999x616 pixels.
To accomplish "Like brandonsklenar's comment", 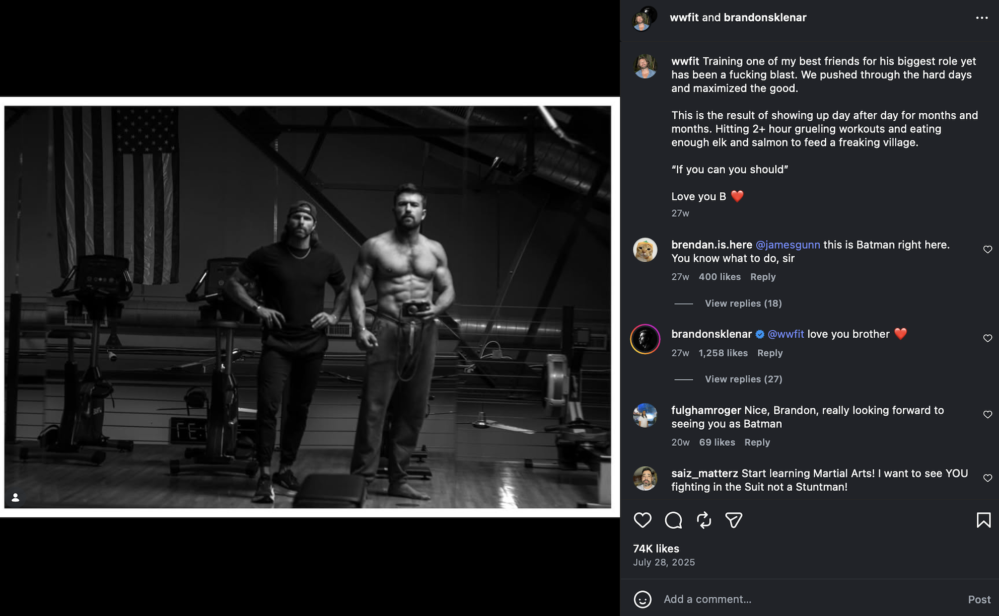I will pos(987,338).
